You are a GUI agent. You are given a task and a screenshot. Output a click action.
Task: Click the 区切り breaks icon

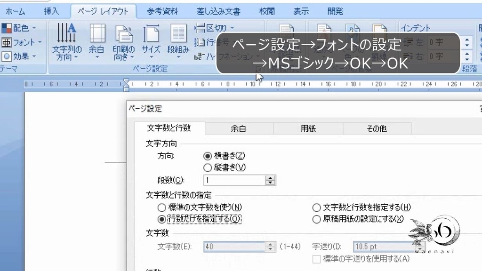click(x=200, y=28)
